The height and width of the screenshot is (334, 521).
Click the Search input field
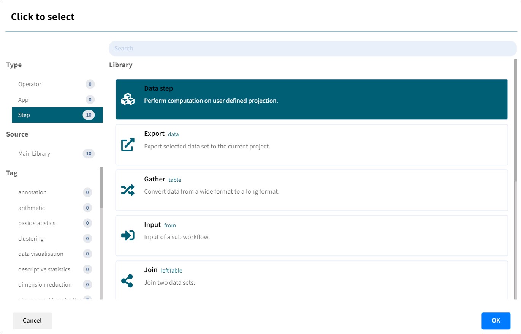coord(312,49)
